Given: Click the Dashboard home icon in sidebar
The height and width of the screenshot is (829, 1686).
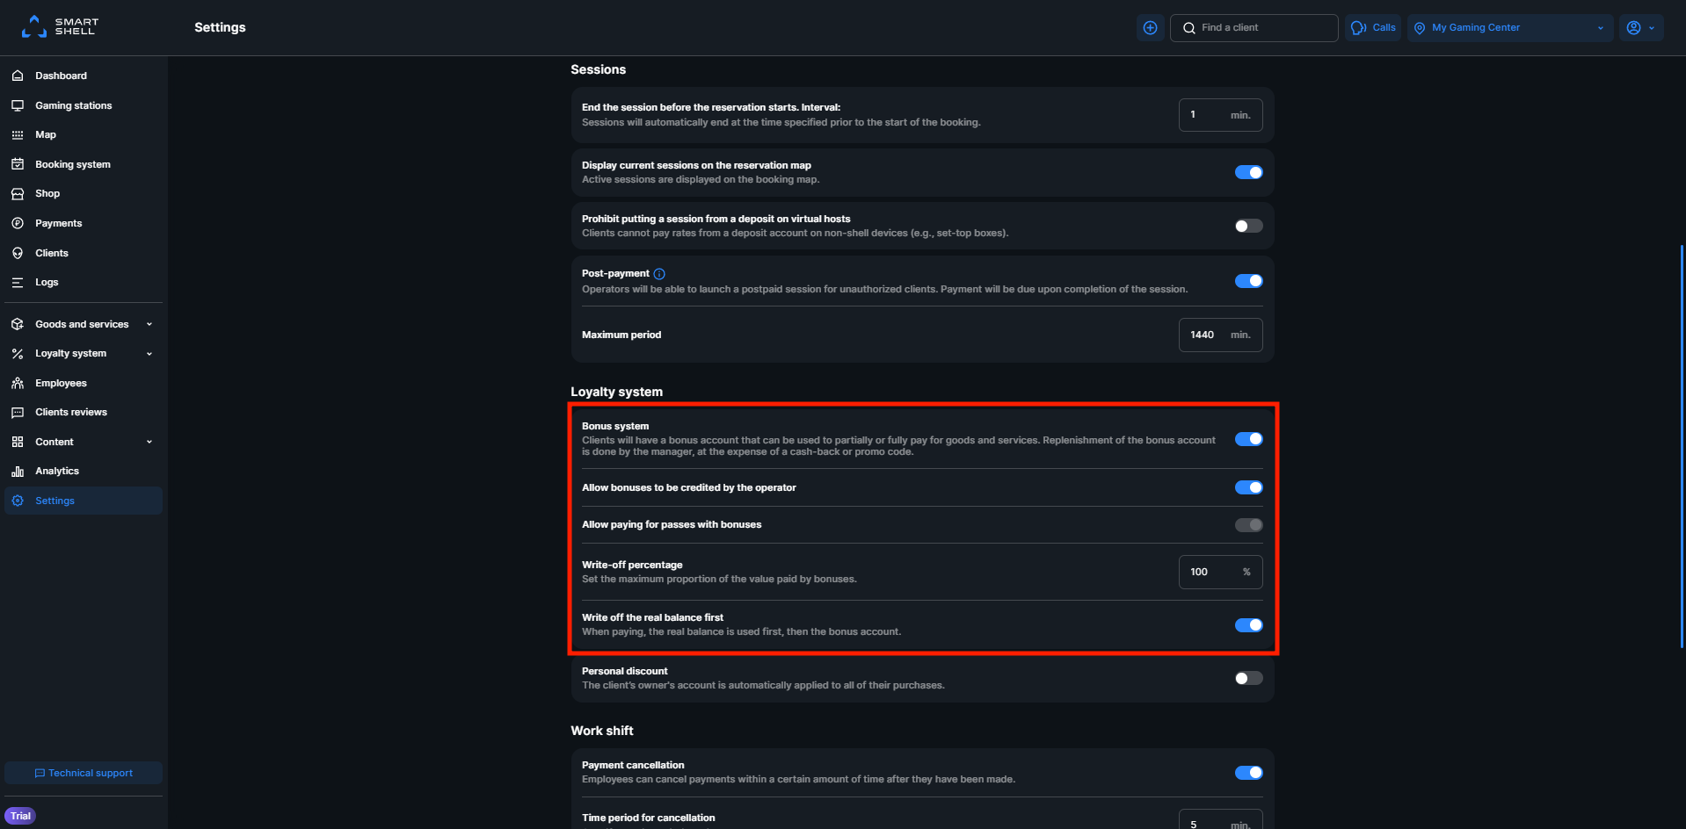Looking at the screenshot, I should 18,76.
